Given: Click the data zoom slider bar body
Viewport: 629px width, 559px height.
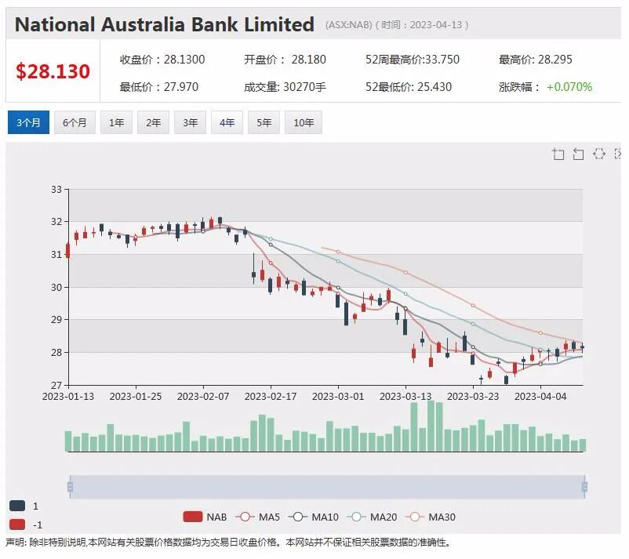Looking at the screenshot, I should (x=327, y=487).
